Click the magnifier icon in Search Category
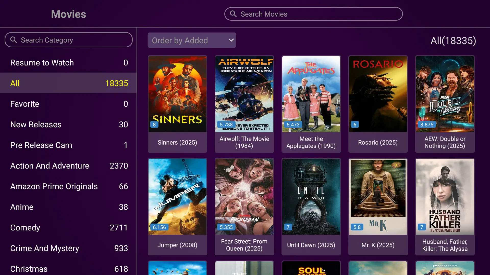 (x=14, y=40)
